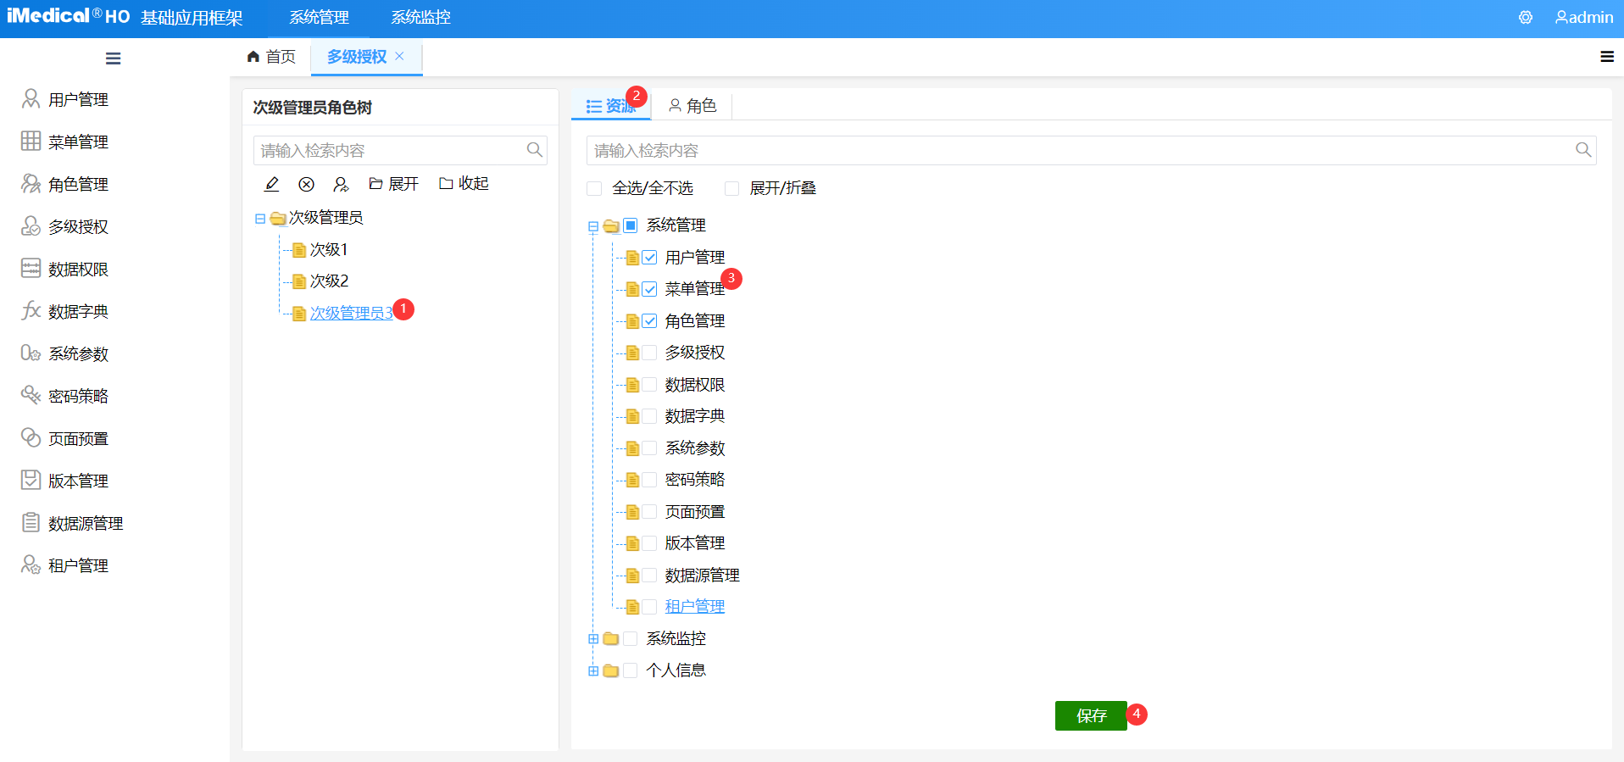
Task: Expand the 系统监控 resource node
Action: [x=593, y=639]
